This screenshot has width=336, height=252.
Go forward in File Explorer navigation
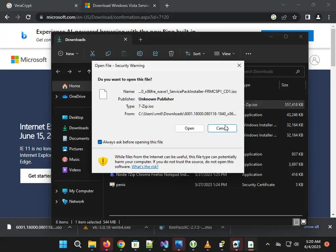(70, 72)
